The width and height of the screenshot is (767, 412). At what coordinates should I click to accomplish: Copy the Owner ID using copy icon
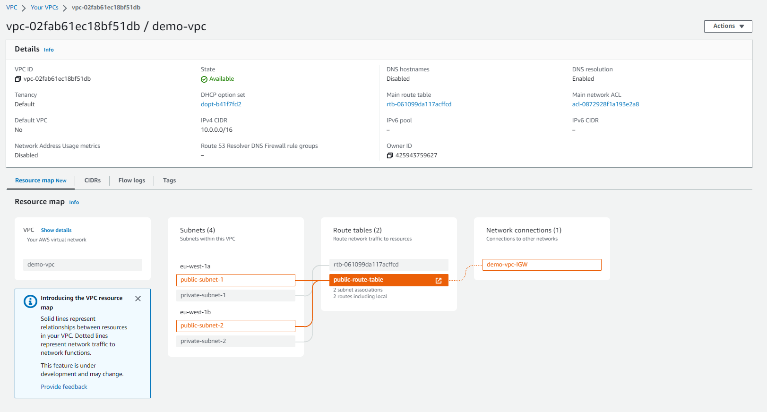click(x=389, y=155)
